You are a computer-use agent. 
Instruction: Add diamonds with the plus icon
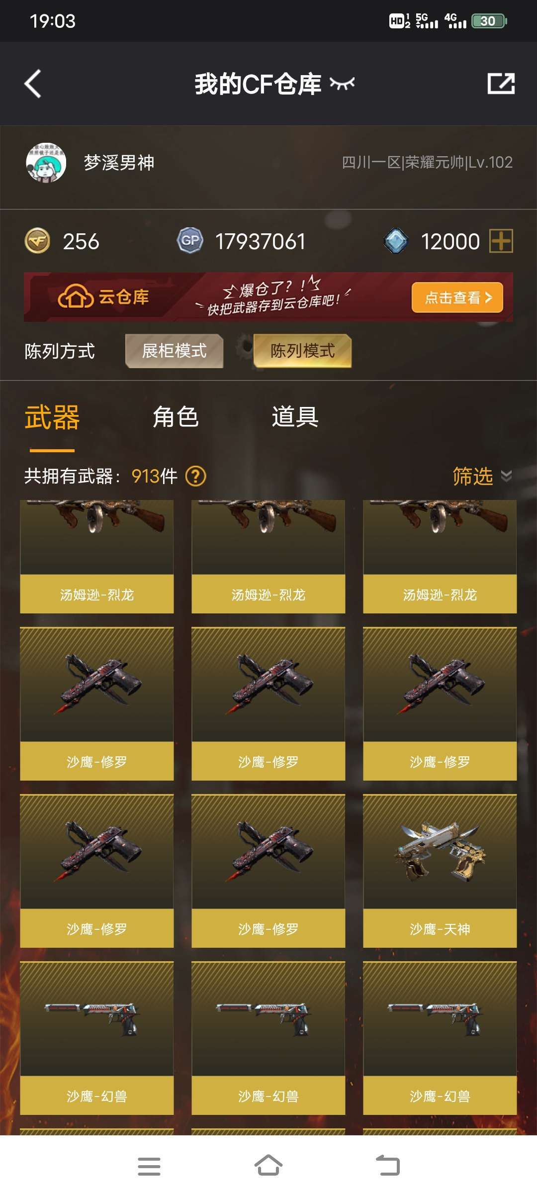point(501,241)
